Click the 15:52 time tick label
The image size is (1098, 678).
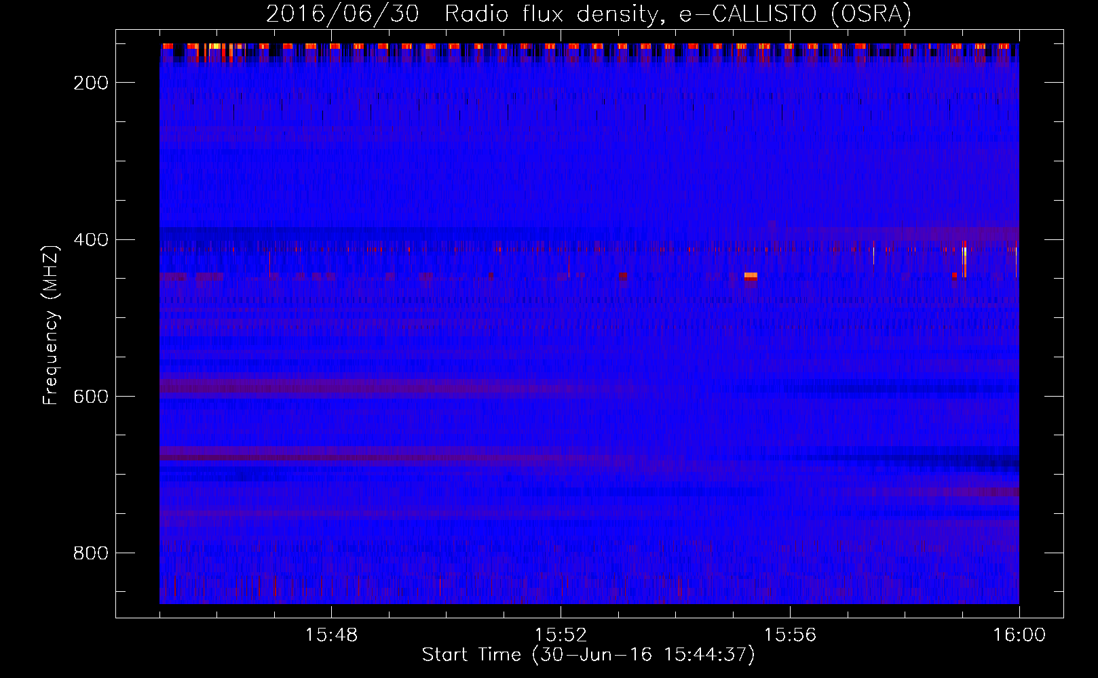(561, 635)
